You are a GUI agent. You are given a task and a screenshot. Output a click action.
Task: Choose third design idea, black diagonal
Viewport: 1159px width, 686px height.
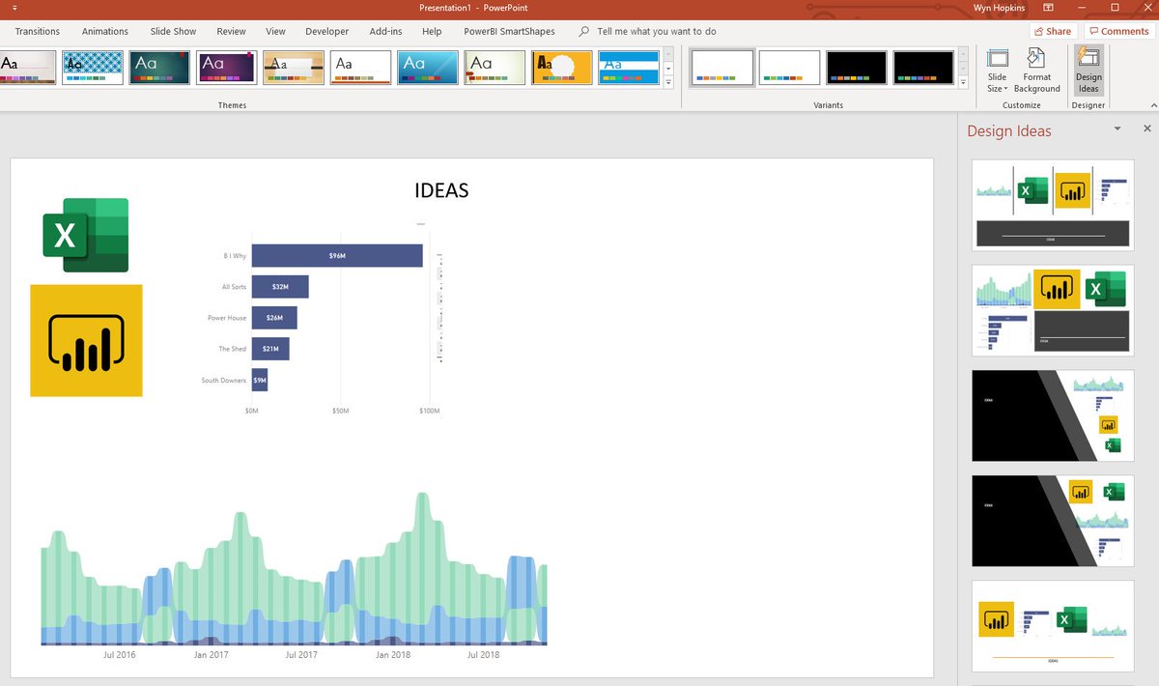(1053, 414)
